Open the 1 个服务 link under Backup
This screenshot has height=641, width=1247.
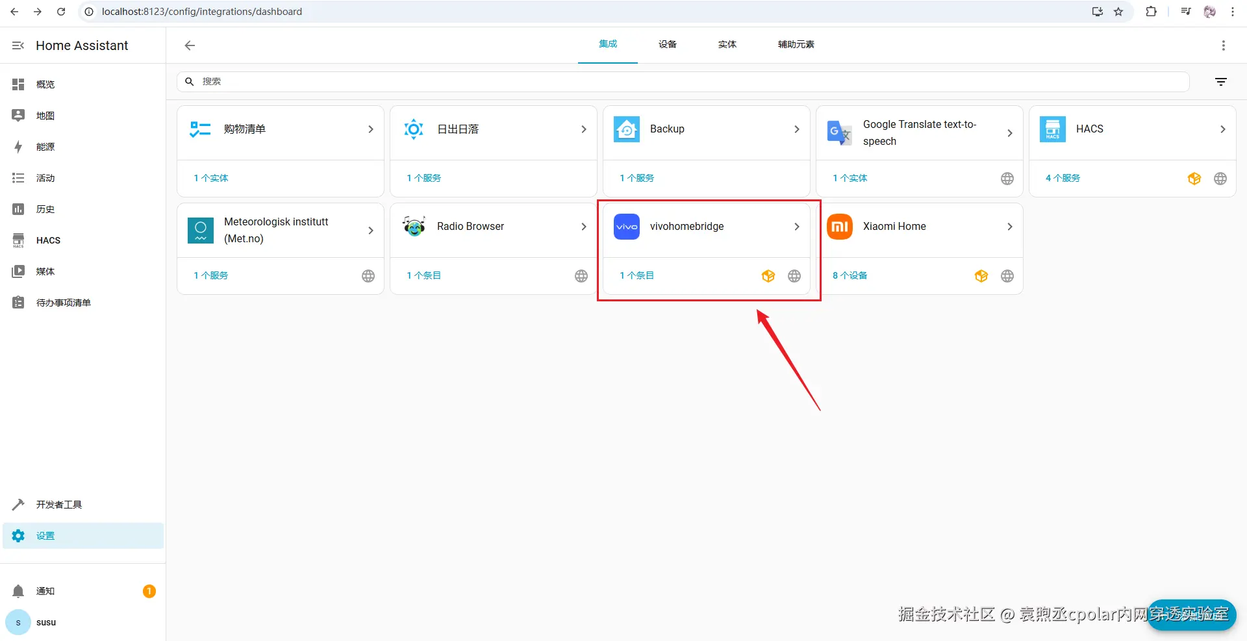637,178
